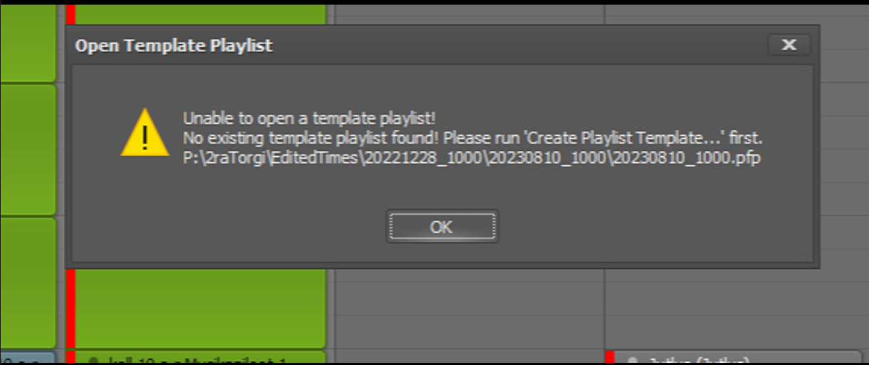Select the partially visible 'kell 10' green item
Screen dimensions: 869x365
coord(200,357)
